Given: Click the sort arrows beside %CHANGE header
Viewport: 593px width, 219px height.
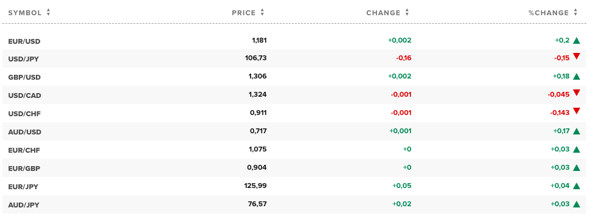Looking at the screenshot, I should 575,12.
